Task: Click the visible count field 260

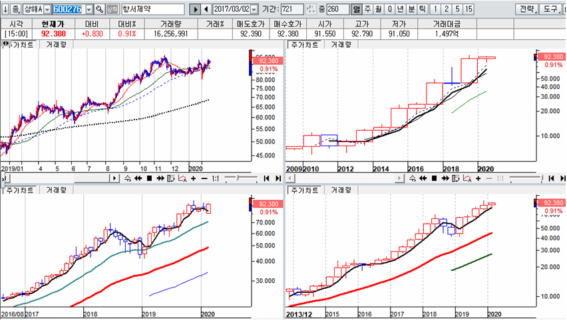Action: click(x=338, y=9)
